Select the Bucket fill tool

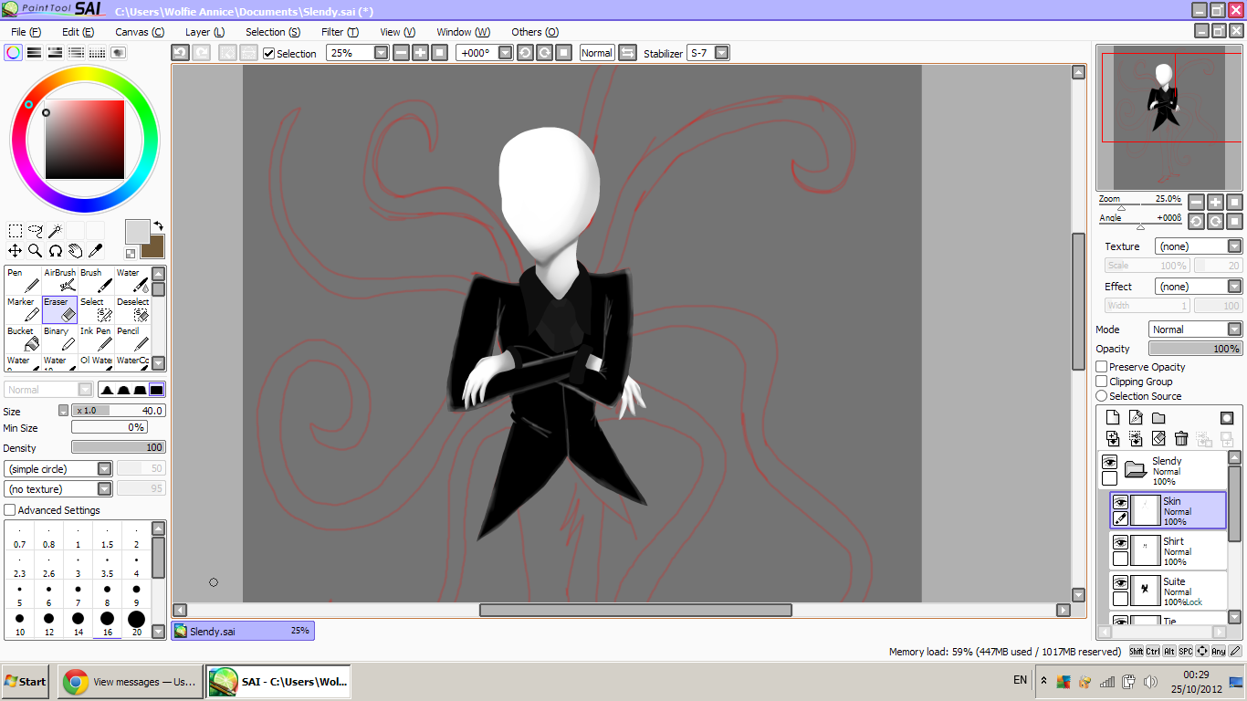24,339
